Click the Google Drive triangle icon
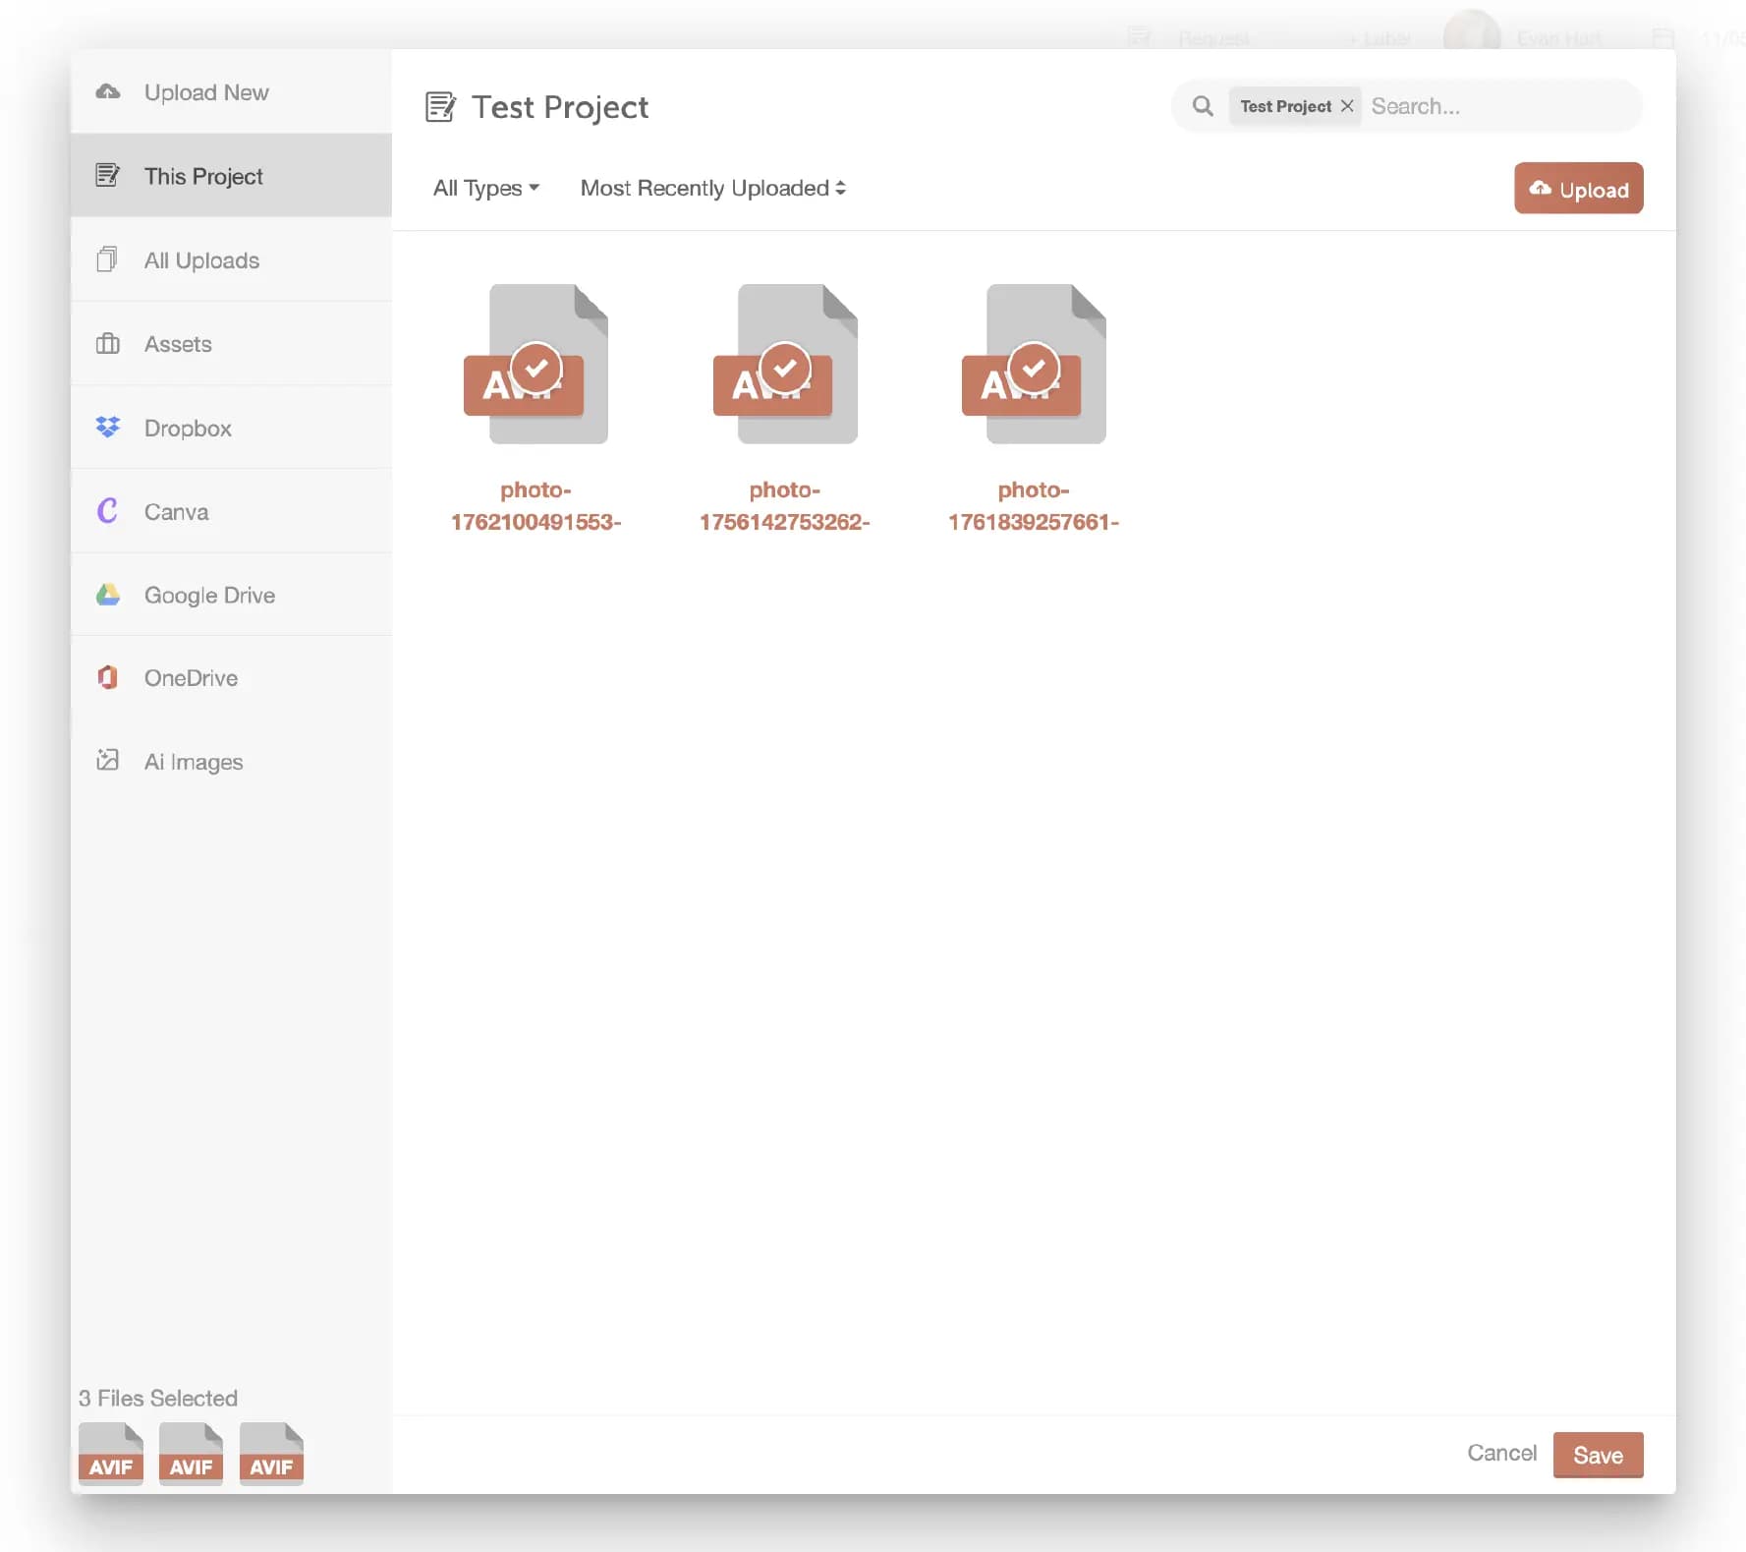 pyautogui.click(x=108, y=595)
